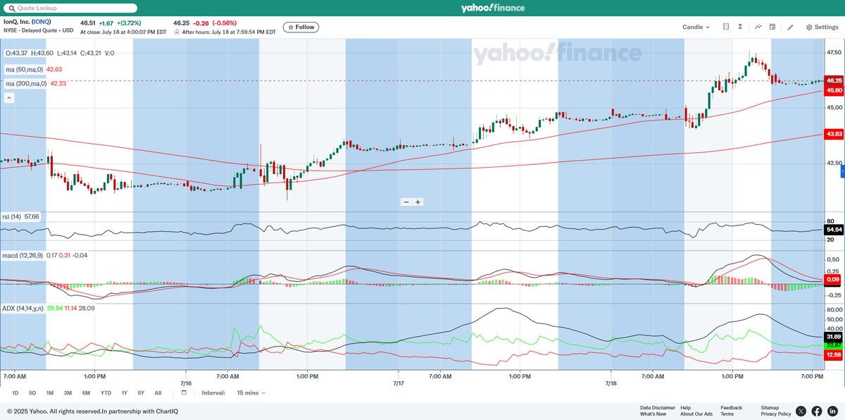845x420 pixels.
Task: Expand the right side panel arrow
Action: 842,173
